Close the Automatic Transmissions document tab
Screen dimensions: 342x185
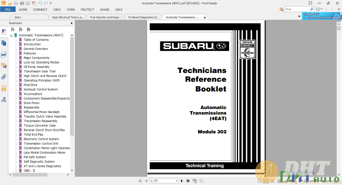click(205, 18)
